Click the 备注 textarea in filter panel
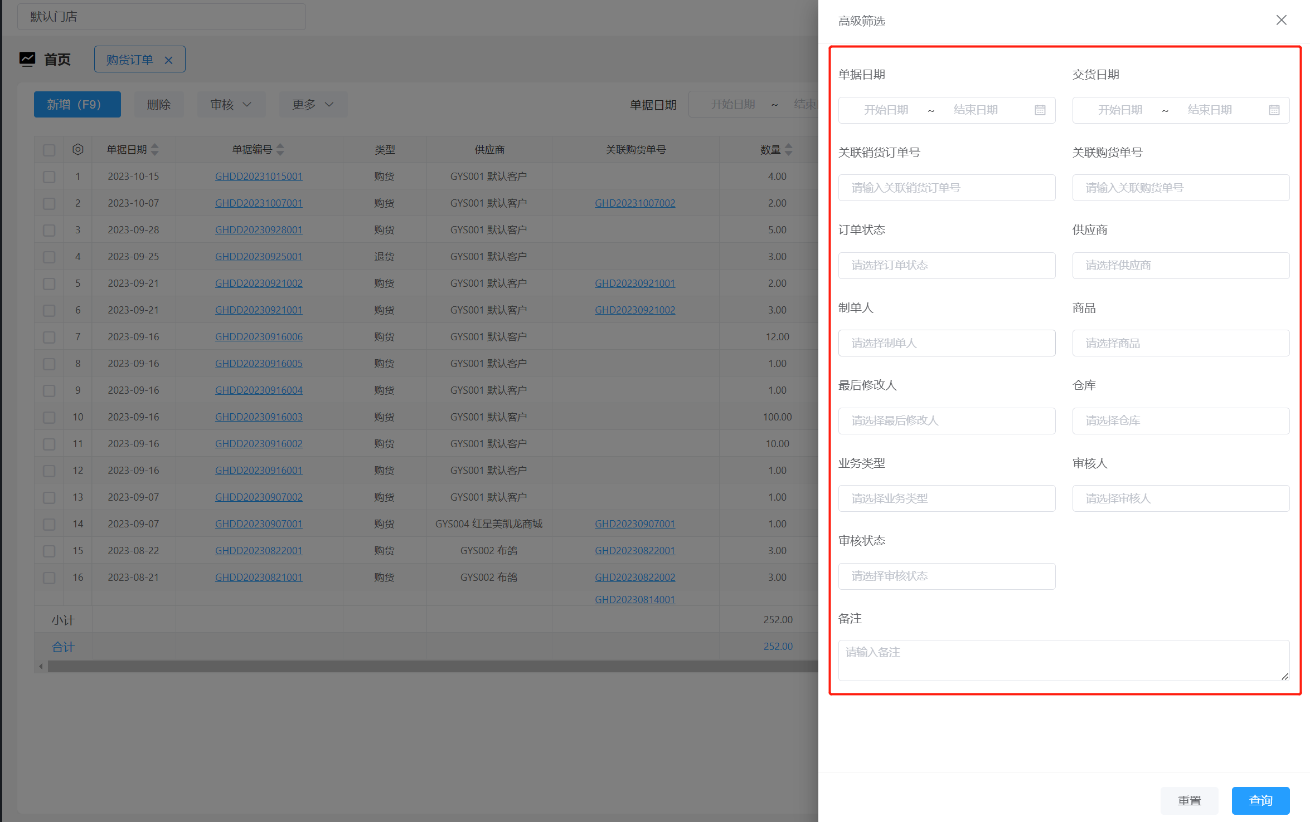 click(1063, 660)
